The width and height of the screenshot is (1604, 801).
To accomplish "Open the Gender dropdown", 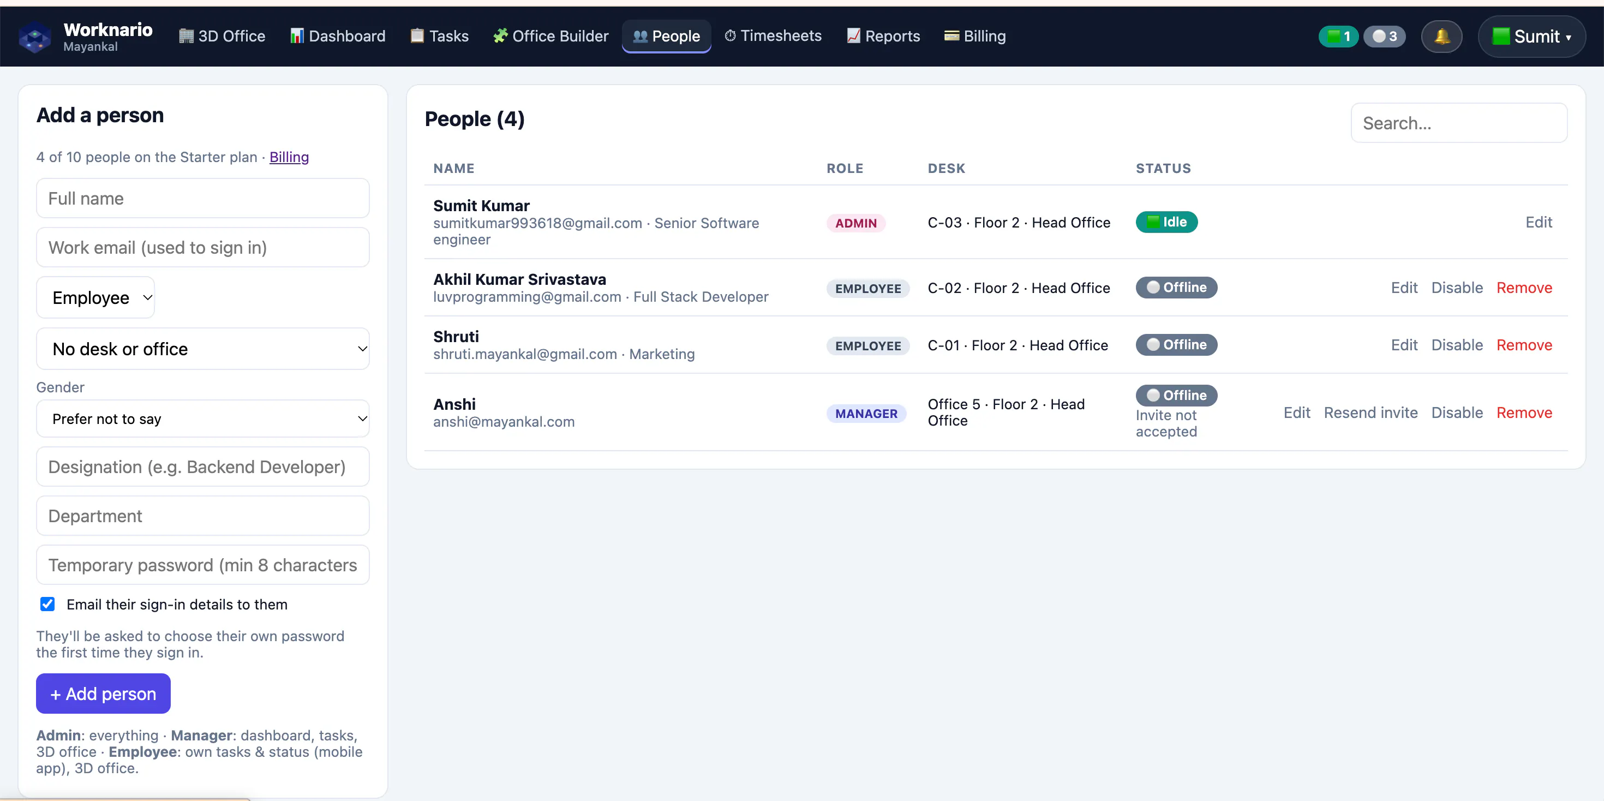I will 202,419.
